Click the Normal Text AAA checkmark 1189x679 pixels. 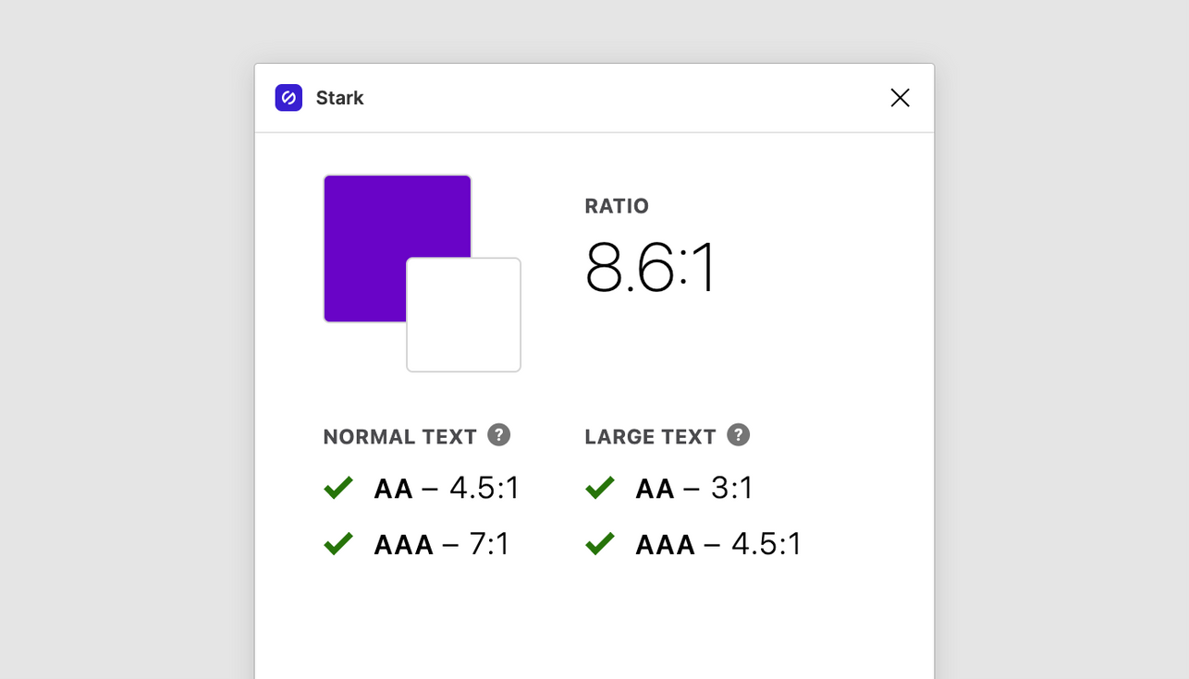[x=338, y=544]
